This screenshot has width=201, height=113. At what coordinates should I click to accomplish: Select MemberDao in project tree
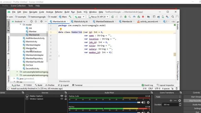pos(31,48)
